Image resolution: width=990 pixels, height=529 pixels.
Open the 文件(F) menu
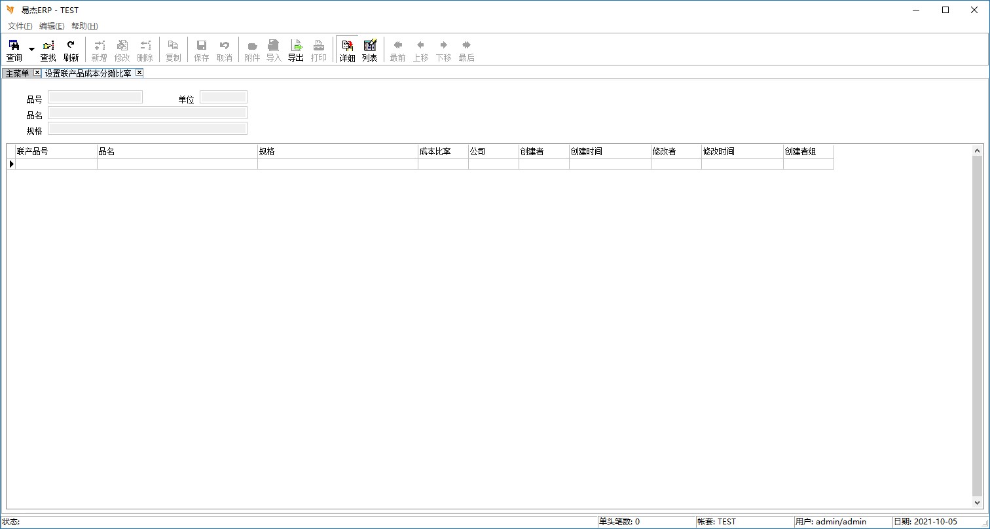(20, 26)
